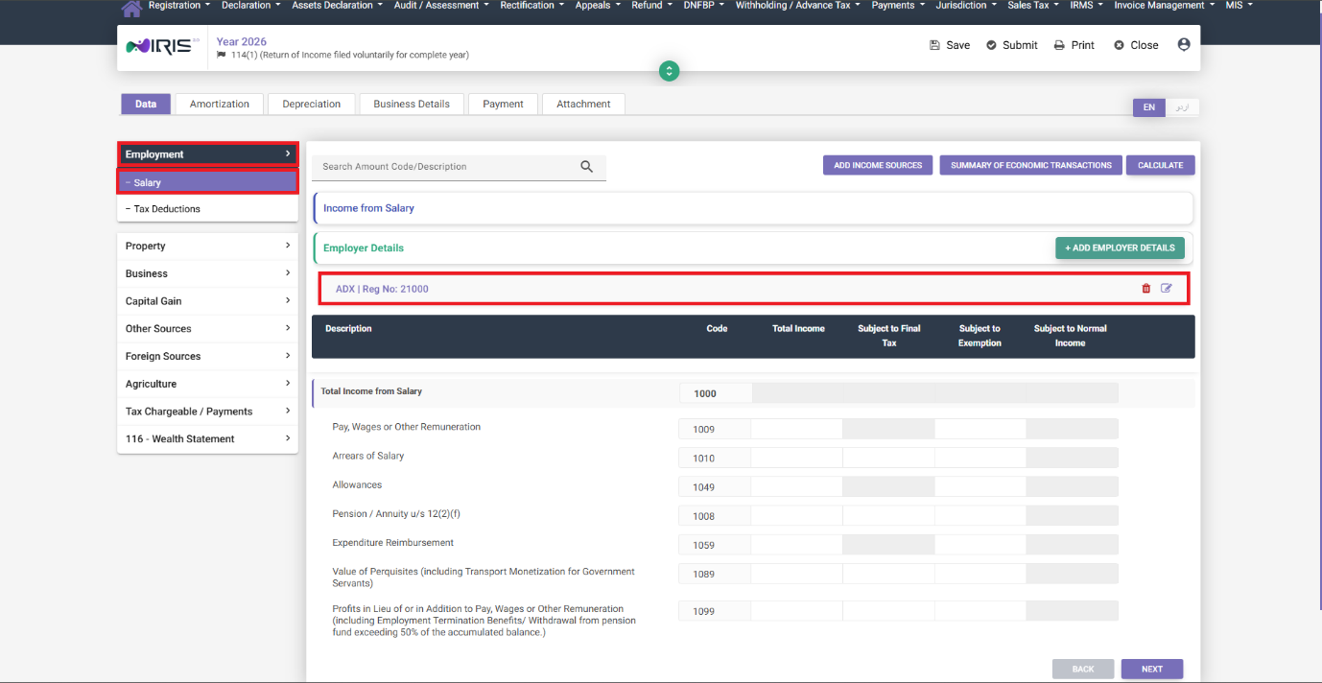Click the IRIS logo

coord(163,46)
